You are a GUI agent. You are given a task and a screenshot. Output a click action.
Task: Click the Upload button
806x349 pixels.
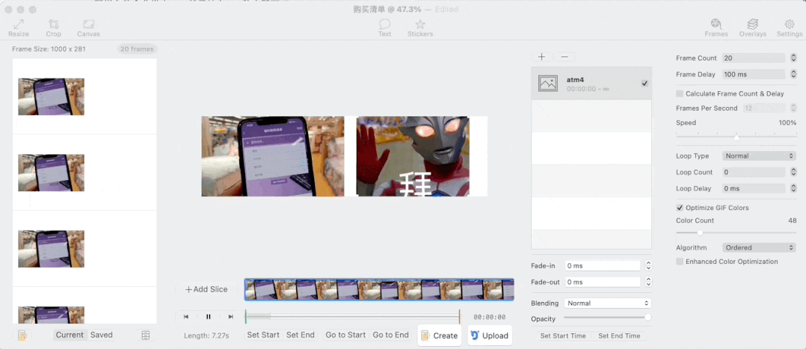[490, 336]
